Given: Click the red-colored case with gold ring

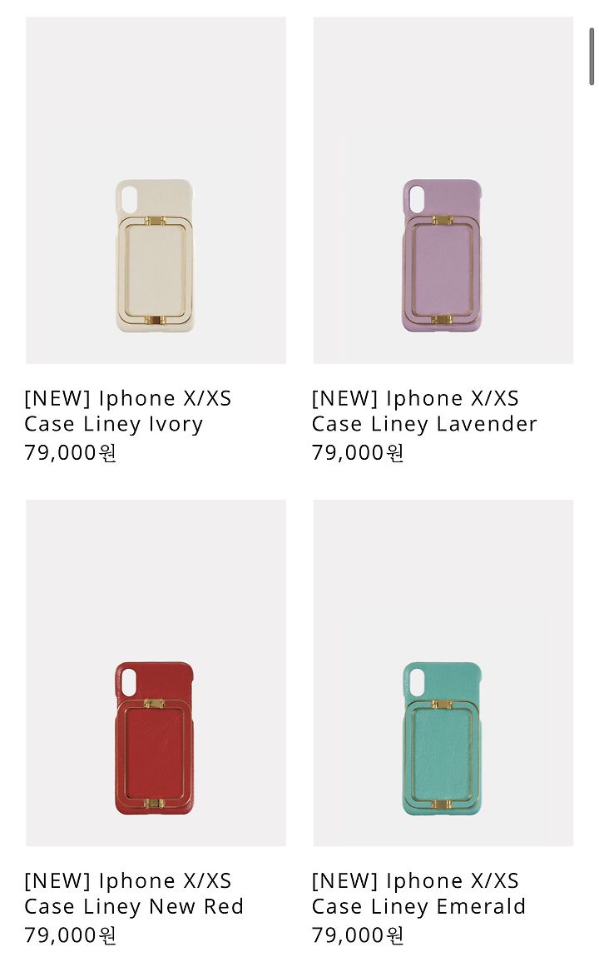Looking at the screenshot, I should (155, 738).
